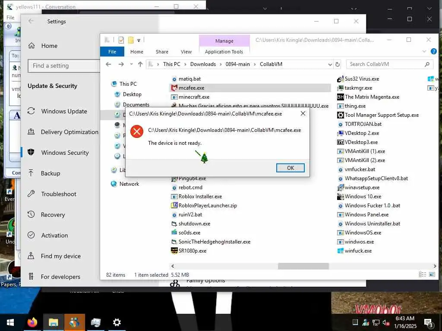The width and height of the screenshot is (442, 331).
Task: Select the Application Tools tab
Action: tap(224, 52)
